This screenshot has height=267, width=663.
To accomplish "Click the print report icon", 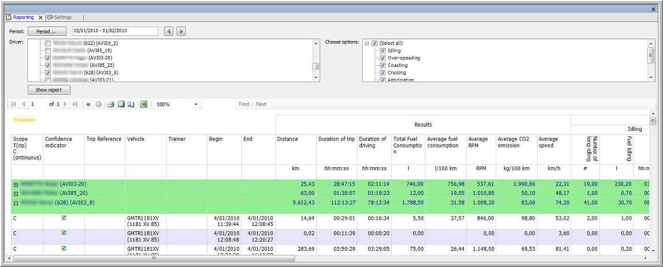I will pos(110,104).
